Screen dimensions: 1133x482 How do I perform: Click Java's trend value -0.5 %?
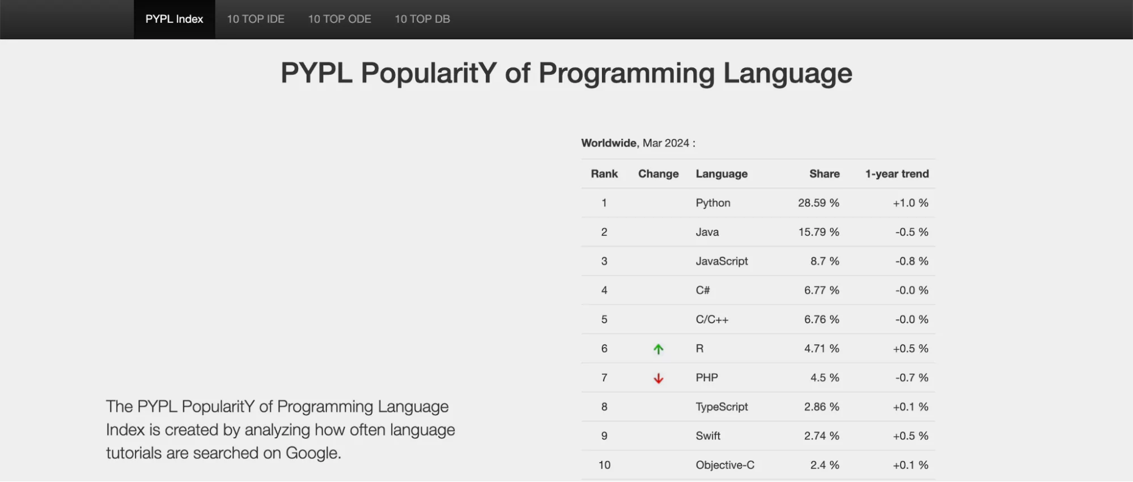[911, 232]
